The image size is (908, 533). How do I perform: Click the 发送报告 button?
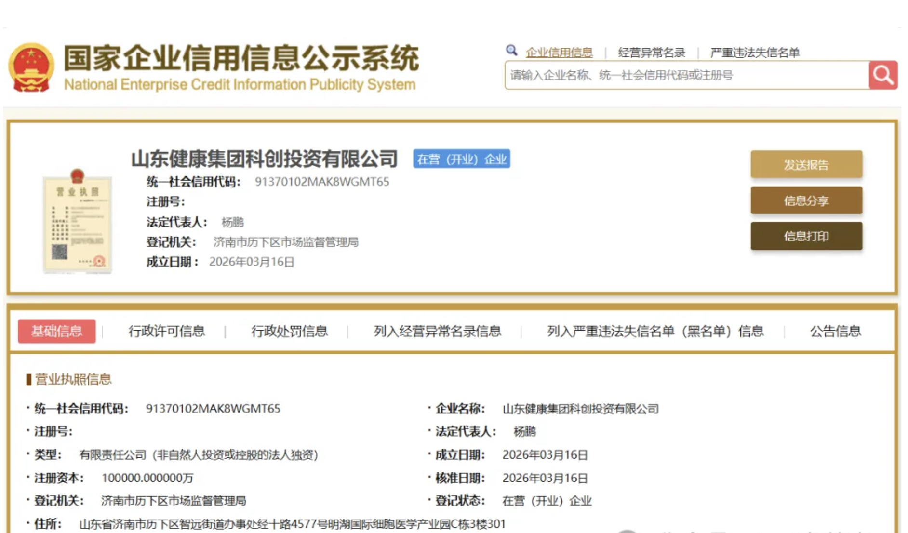[x=806, y=165]
